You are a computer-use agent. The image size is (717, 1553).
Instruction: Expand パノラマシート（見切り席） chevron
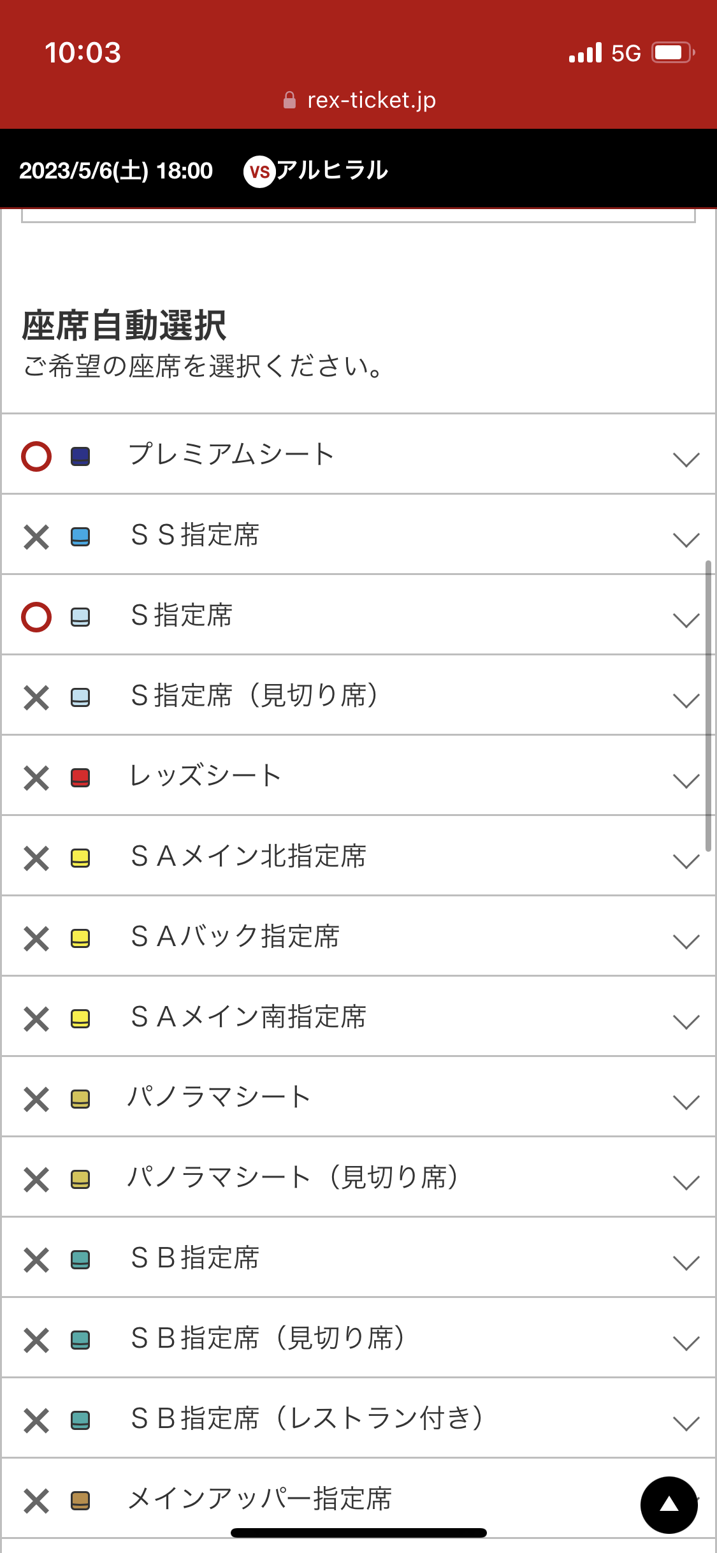click(x=686, y=1182)
